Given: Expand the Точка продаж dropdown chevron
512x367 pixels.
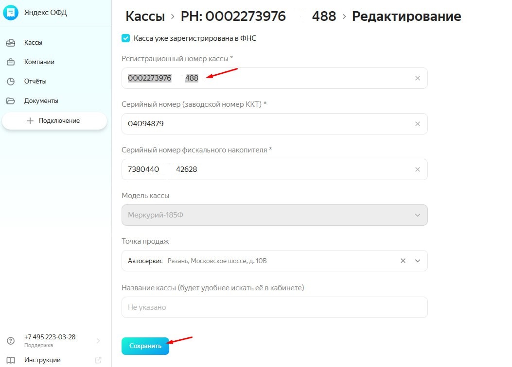Looking at the screenshot, I should tap(418, 261).
